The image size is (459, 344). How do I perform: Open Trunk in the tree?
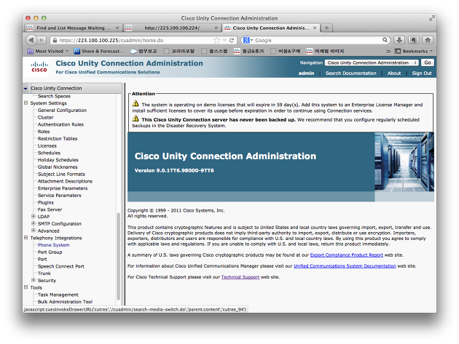point(44,273)
